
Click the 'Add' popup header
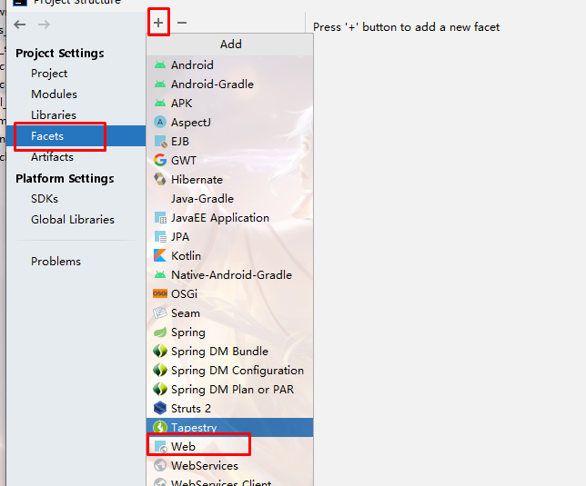point(230,45)
